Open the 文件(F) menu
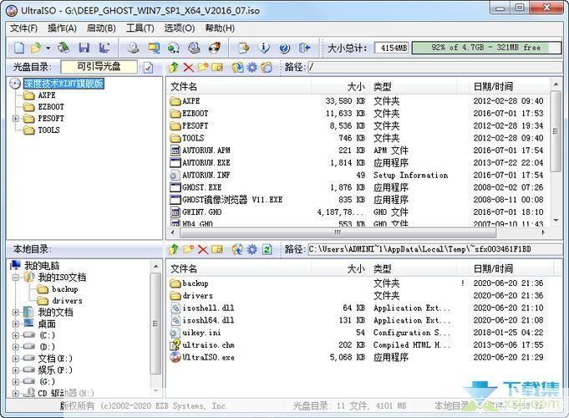 [23, 28]
